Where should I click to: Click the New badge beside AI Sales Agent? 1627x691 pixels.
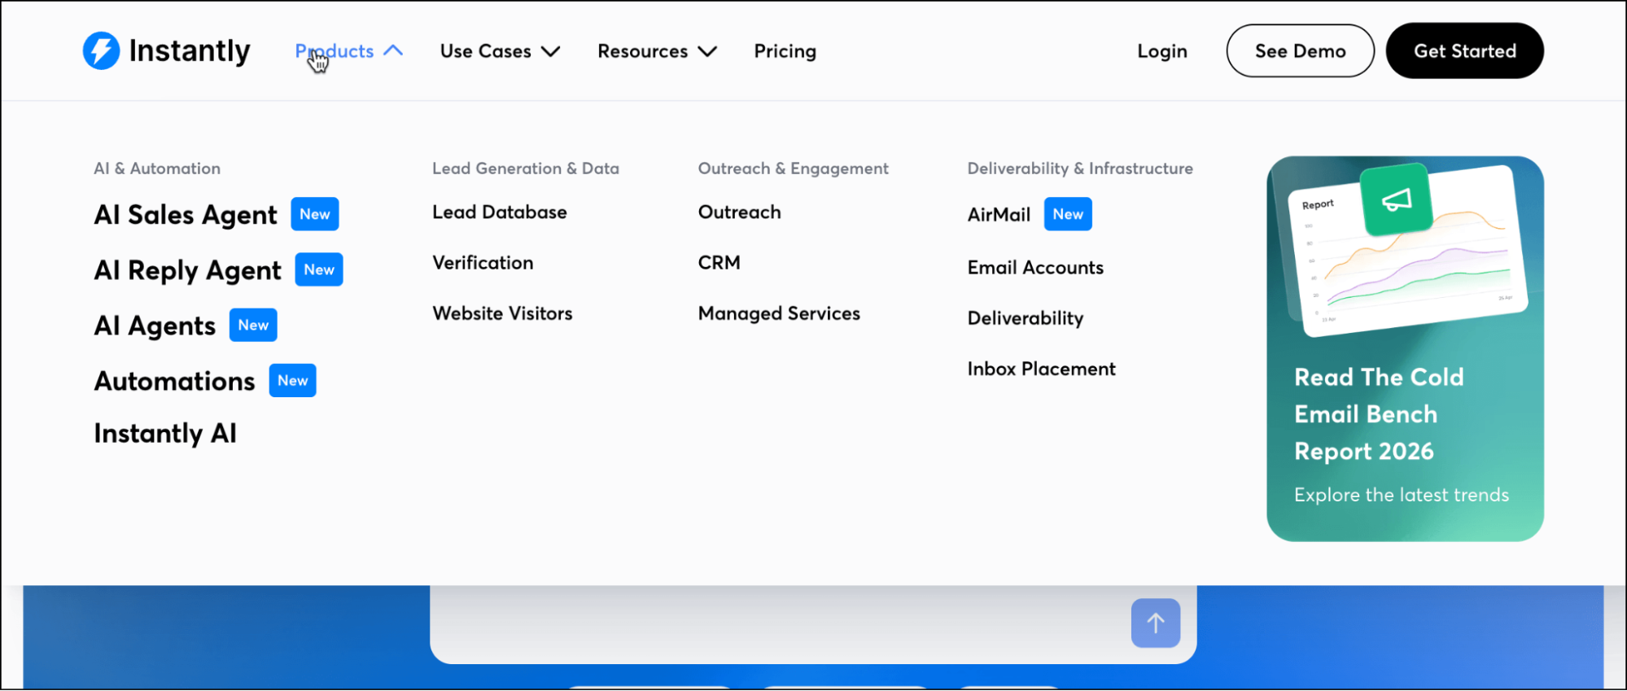(x=315, y=214)
